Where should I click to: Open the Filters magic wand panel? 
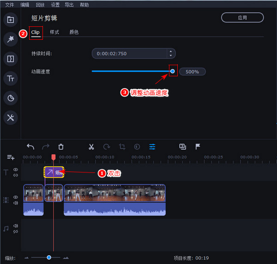11,39
